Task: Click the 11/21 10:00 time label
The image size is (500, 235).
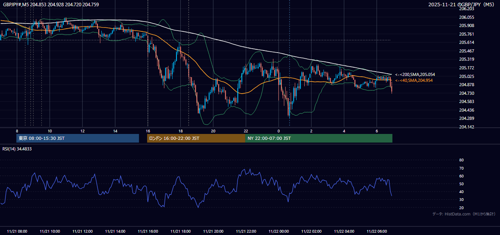Action: (x=50, y=231)
